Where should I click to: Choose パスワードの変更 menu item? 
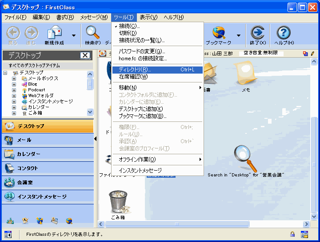pos(142,51)
